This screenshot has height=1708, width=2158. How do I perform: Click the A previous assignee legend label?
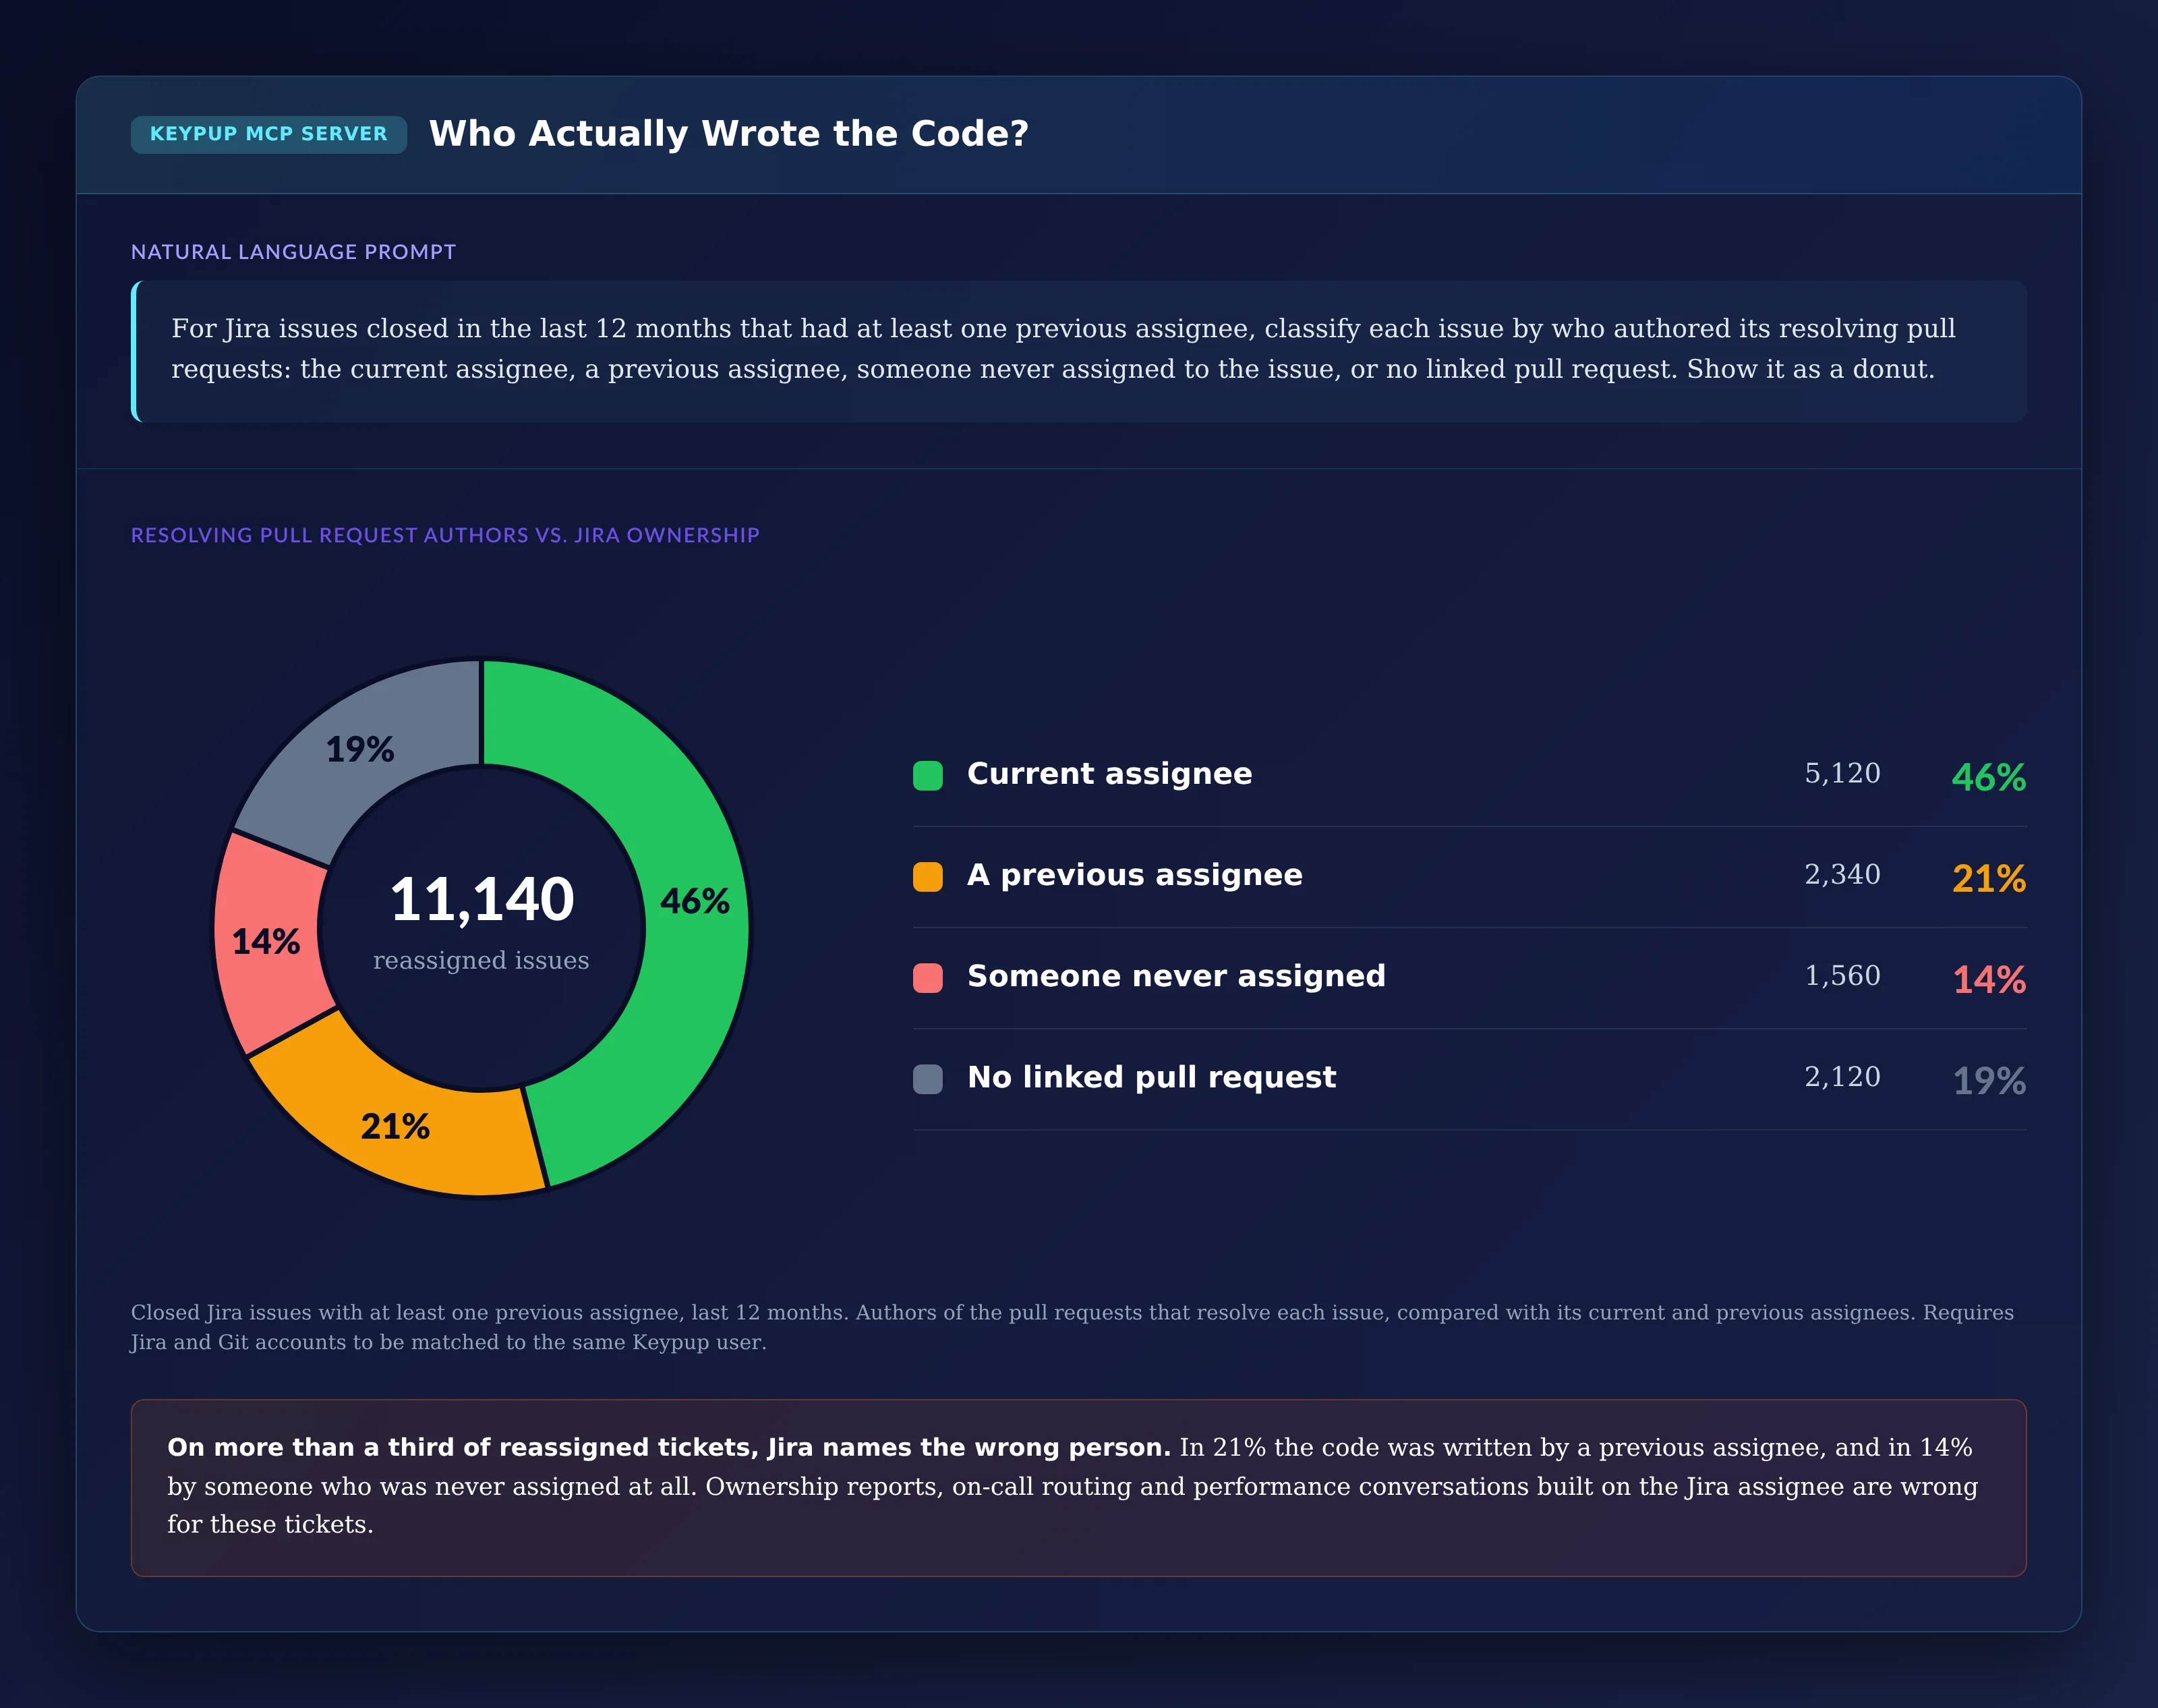(x=1134, y=875)
